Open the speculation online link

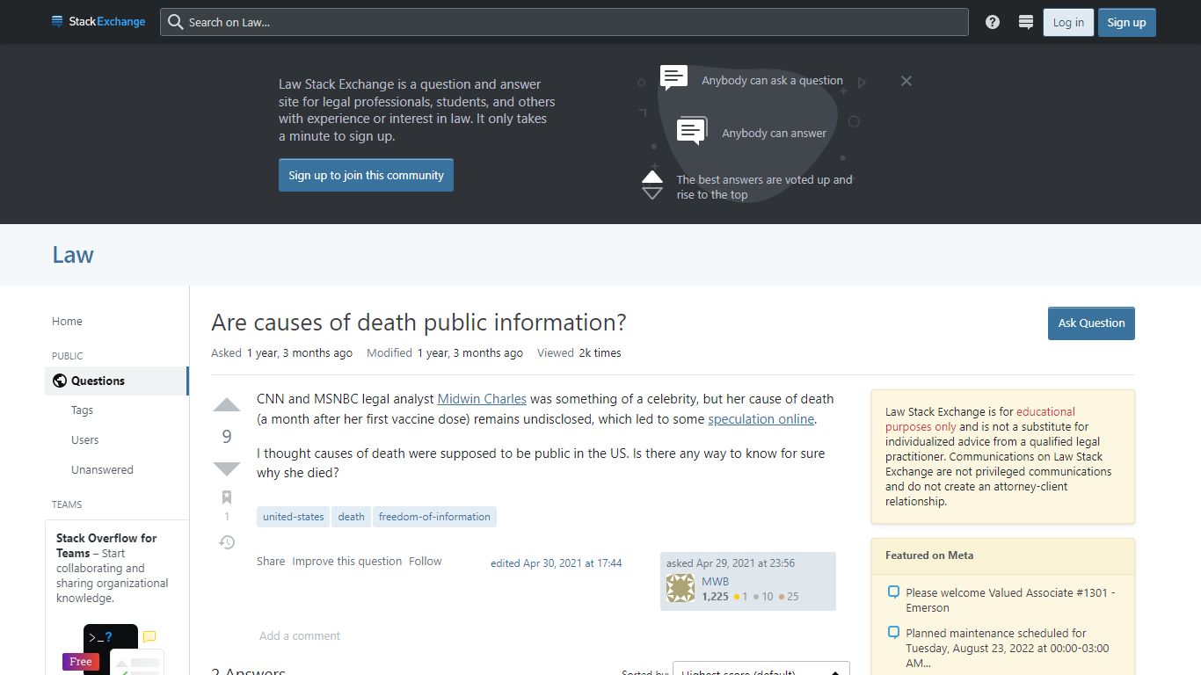coord(761,419)
